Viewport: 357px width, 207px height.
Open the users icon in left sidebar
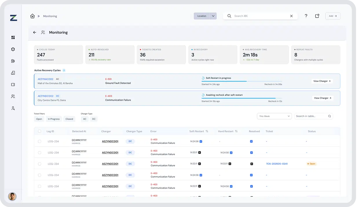tap(13, 96)
